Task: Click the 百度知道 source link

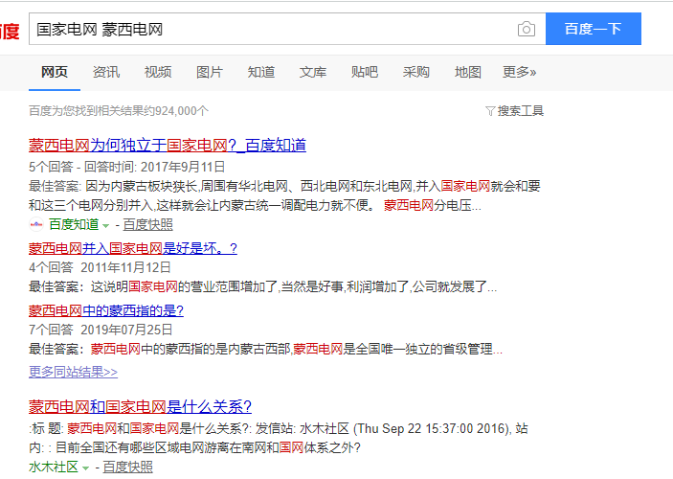Action: click(x=74, y=224)
